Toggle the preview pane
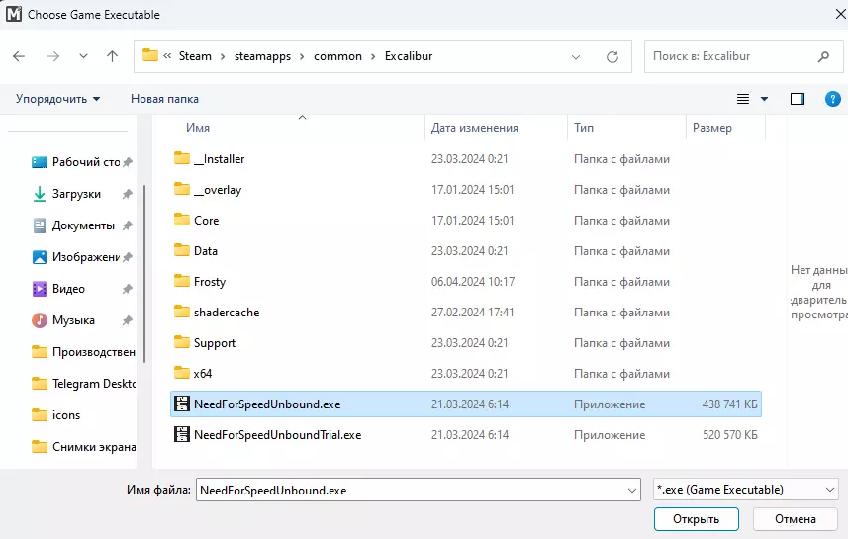This screenshot has height=539, width=848. coord(798,99)
